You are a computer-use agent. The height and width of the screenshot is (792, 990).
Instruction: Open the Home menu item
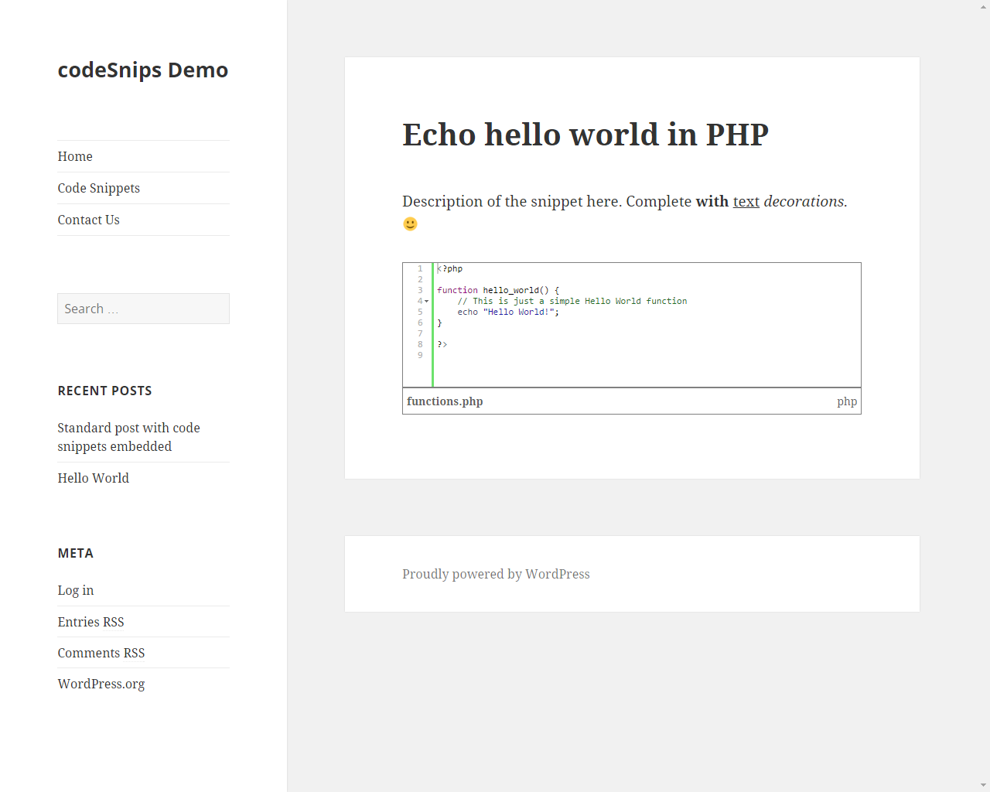[75, 156]
